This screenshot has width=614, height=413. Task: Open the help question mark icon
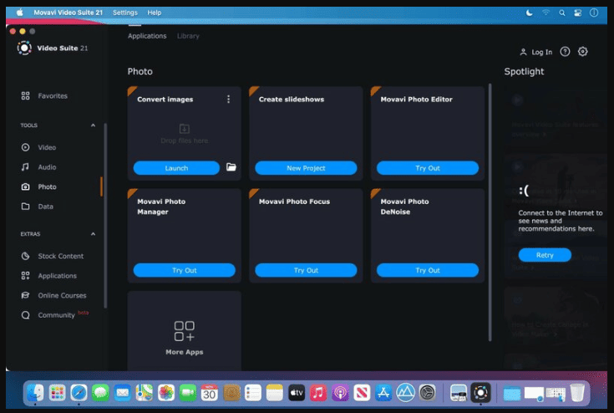[565, 51]
